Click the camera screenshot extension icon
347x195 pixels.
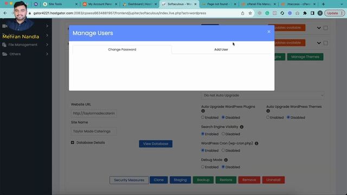(297, 13)
